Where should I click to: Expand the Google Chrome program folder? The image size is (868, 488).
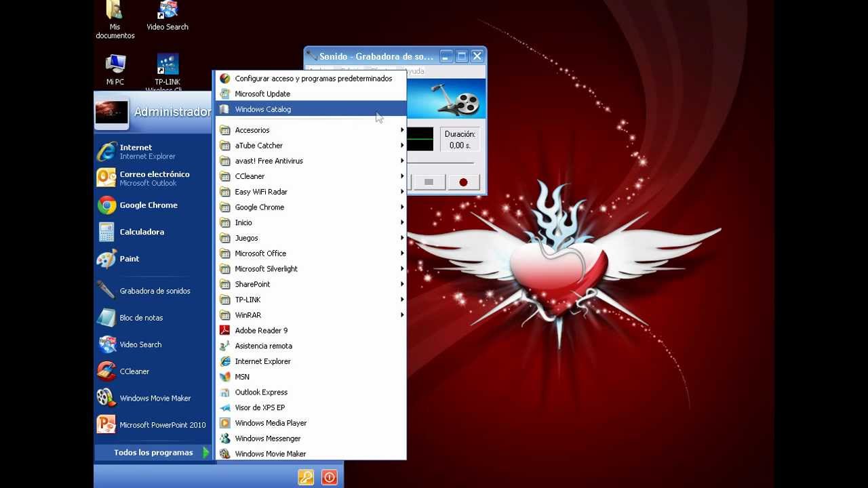pos(311,207)
